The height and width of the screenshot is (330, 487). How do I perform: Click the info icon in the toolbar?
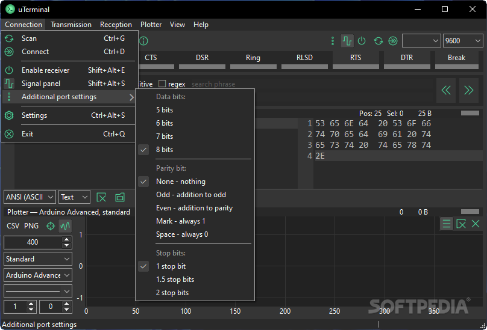click(143, 41)
